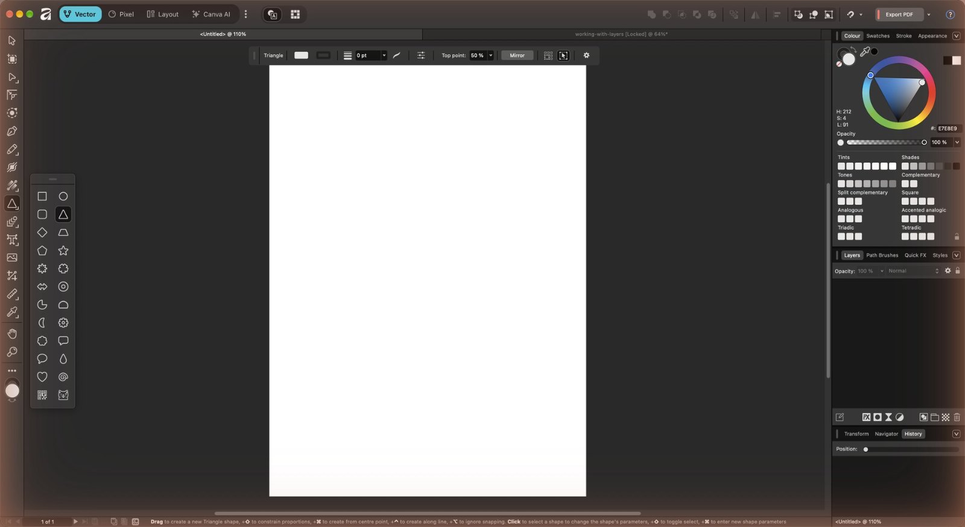Pick the cog shape tool
Screen dimensions: 965x527
tap(63, 323)
